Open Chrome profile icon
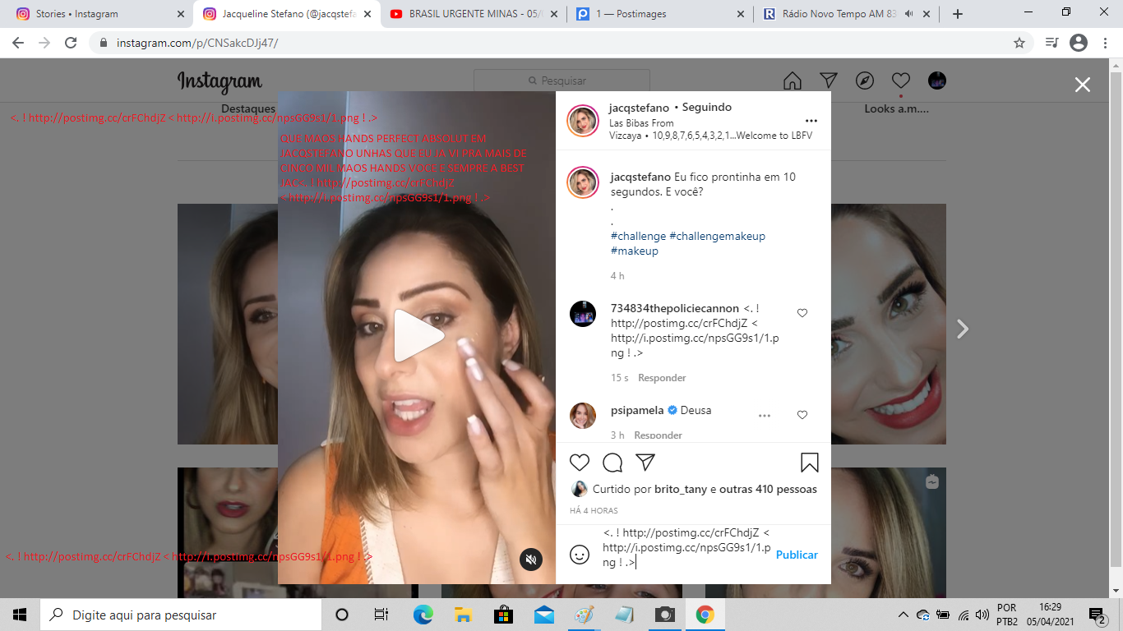Image resolution: width=1123 pixels, height=631 pixels. coord(1079,43)
